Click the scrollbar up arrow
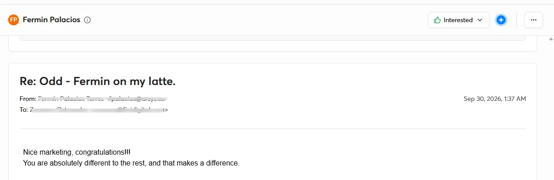554x180 pixels. (x=550, y=39)
